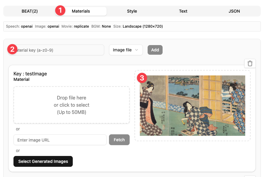Viewport: 262px width, 177px height.
Task: Click the Movie: replicate setting
Action: (75, 26)
